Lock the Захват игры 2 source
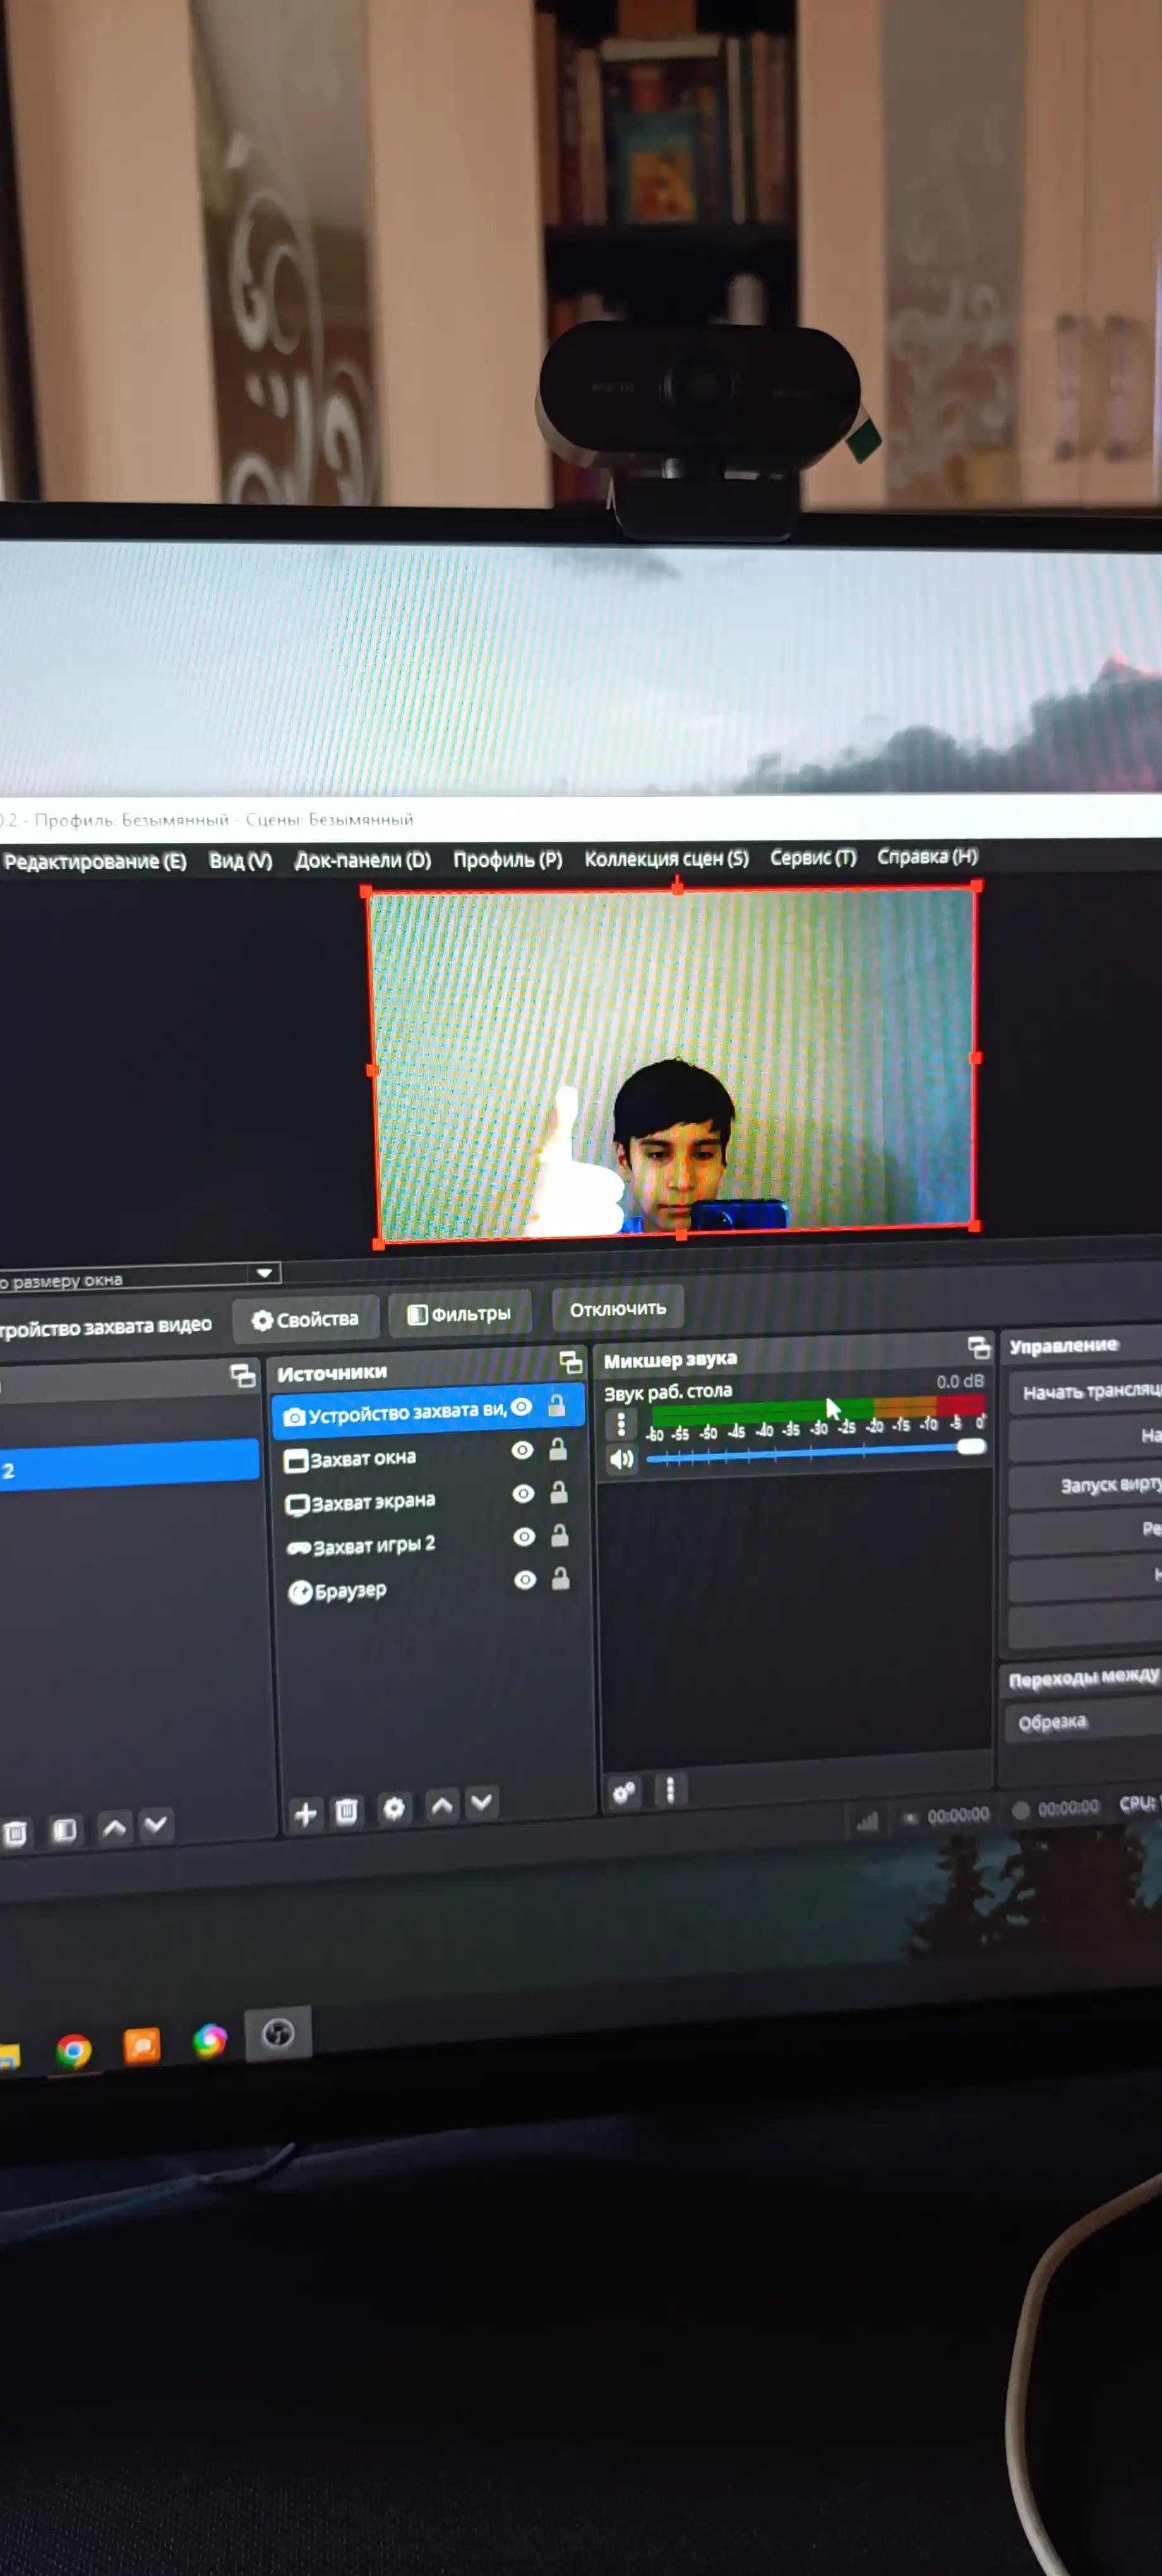This screenshot has width=1162, height=2576. 560,1535
